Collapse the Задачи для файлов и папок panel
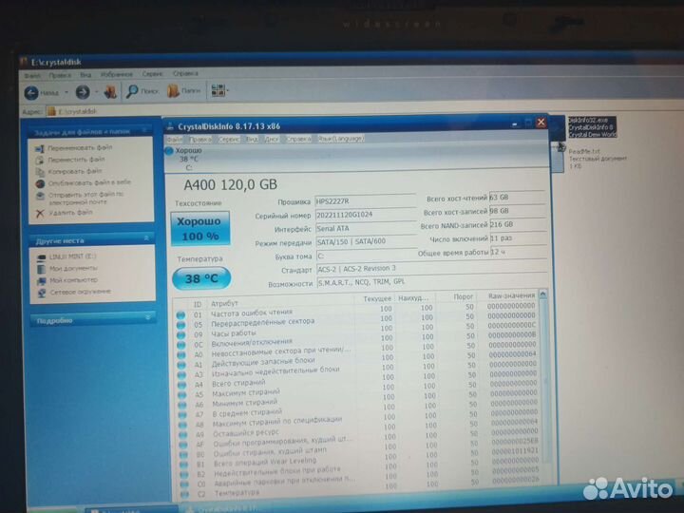The width and height of the screenshot is (684, 513). point(144,130)
